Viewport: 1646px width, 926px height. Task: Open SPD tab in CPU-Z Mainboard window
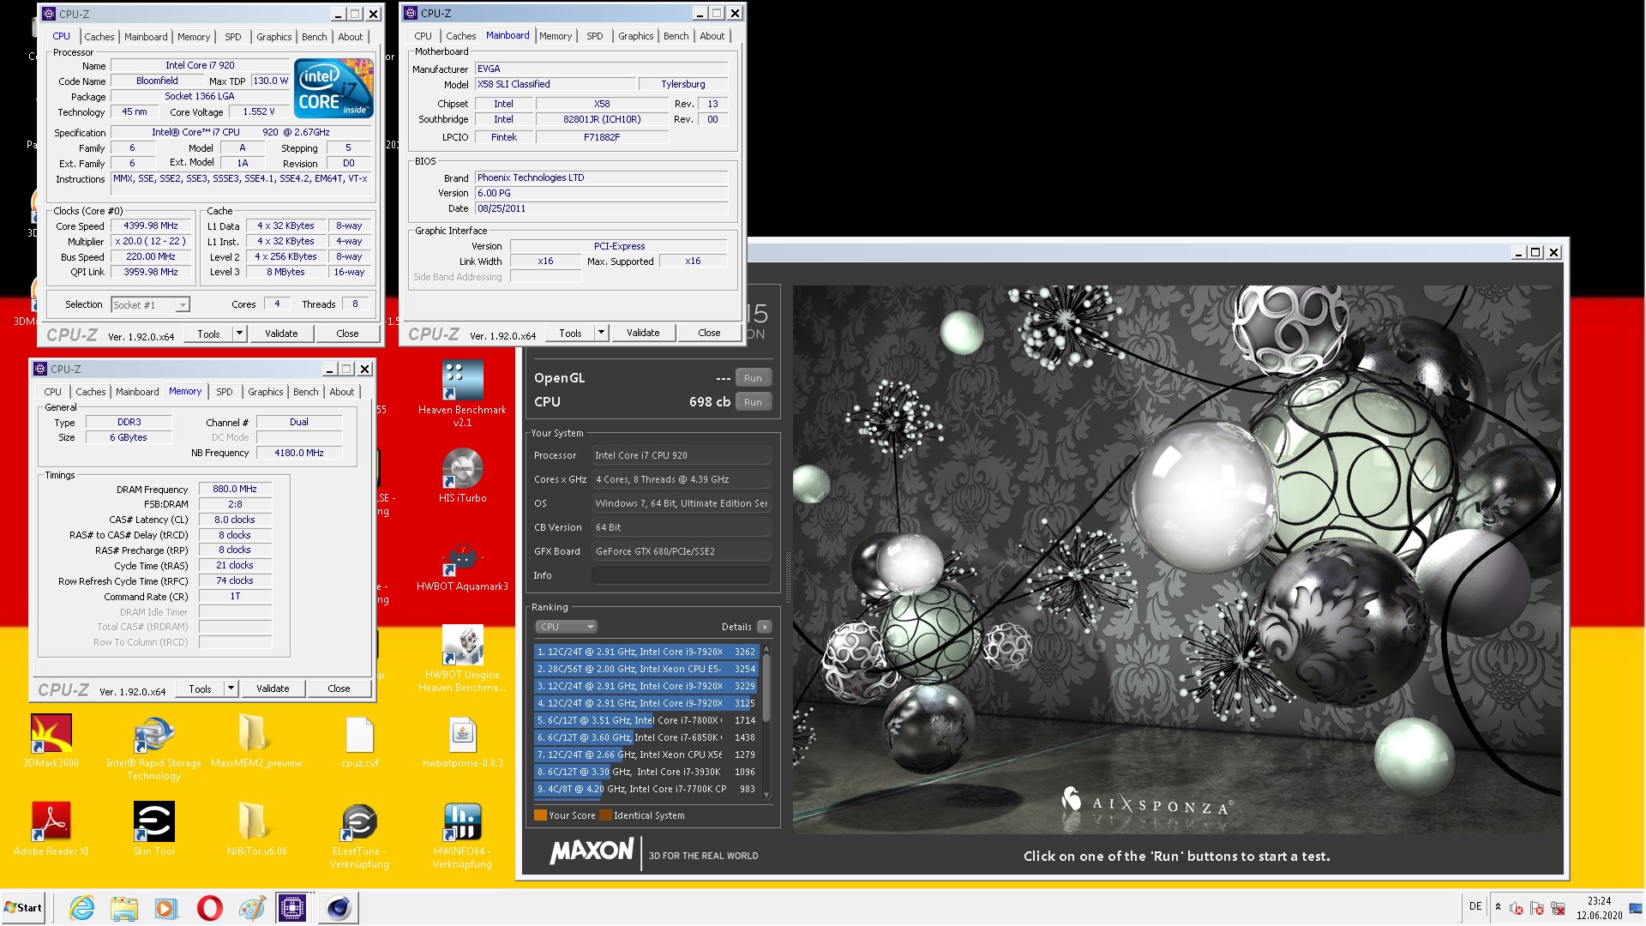[x=595, y=36]
